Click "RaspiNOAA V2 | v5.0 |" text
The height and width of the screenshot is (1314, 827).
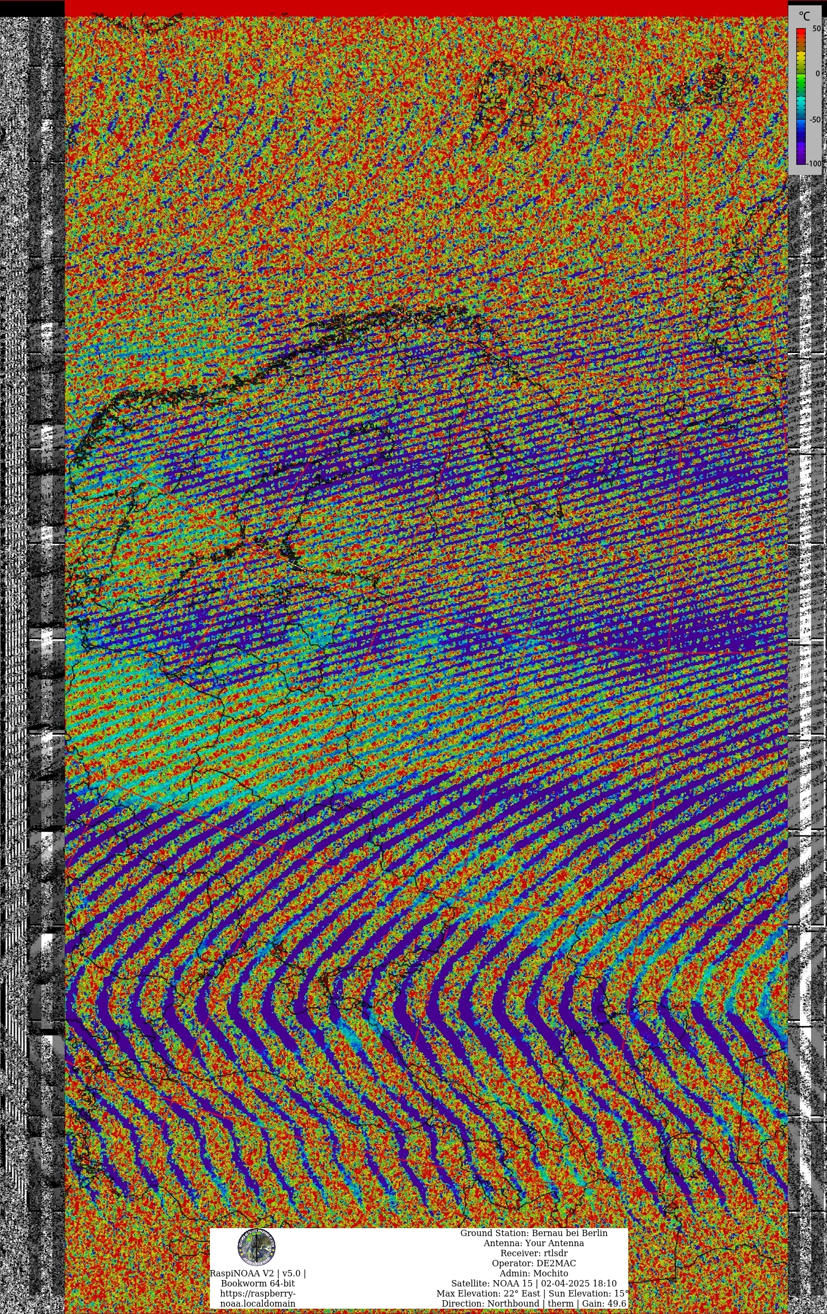[258, 1273]
